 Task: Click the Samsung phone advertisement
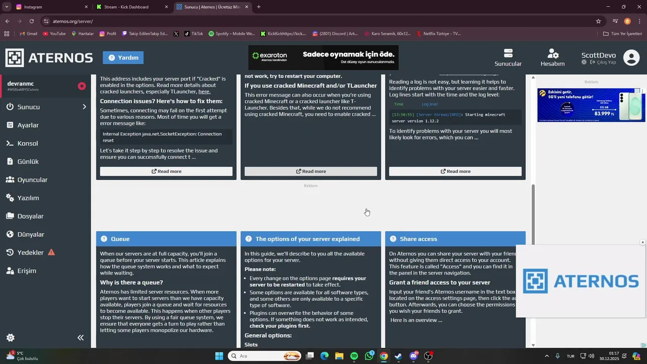[591, 105]
